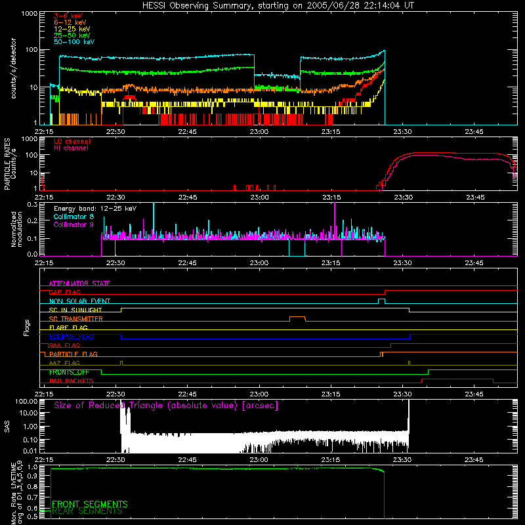
Task: Click the 'ATTENUATOR STATE' flag label
Action: pos(79,283)
